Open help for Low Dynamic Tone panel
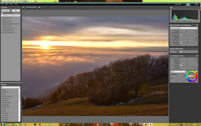This screenshot has height=126, width=201. click(197, 56)
